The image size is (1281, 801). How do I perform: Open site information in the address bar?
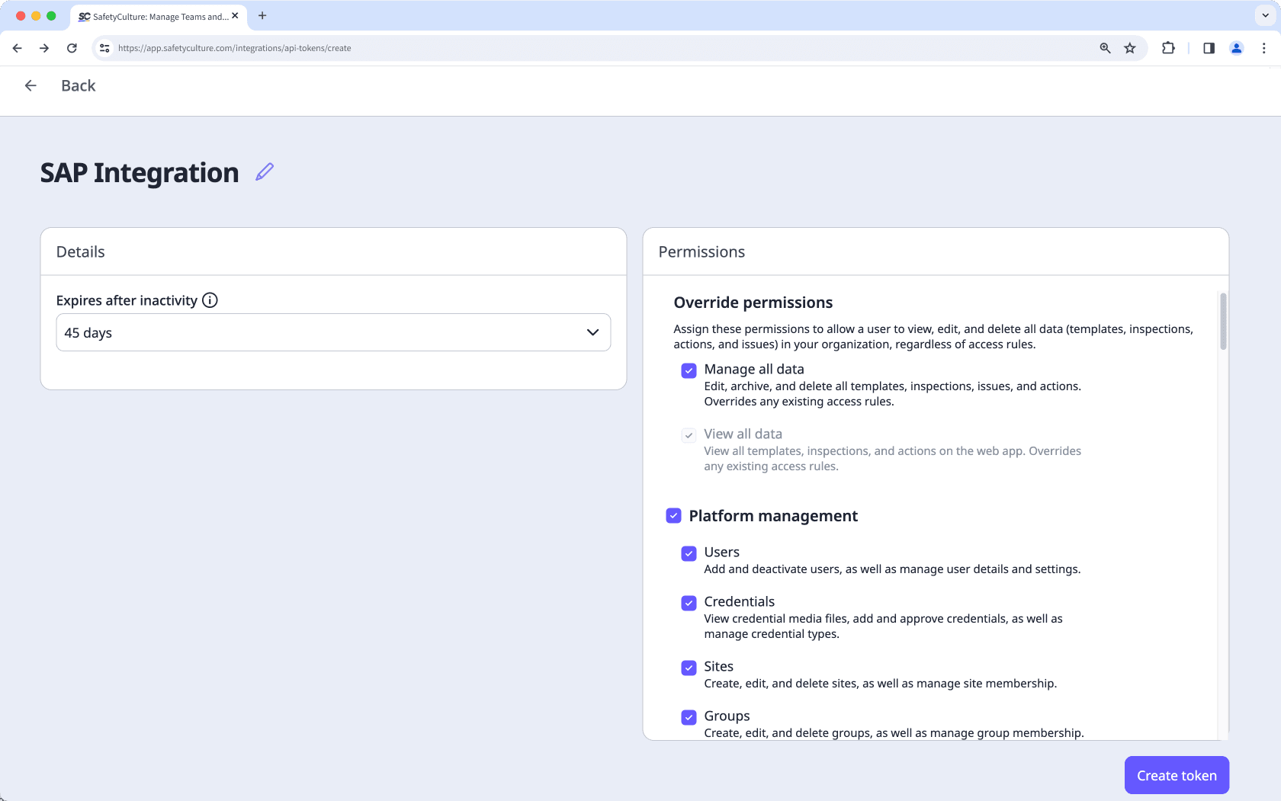point(104,48)
